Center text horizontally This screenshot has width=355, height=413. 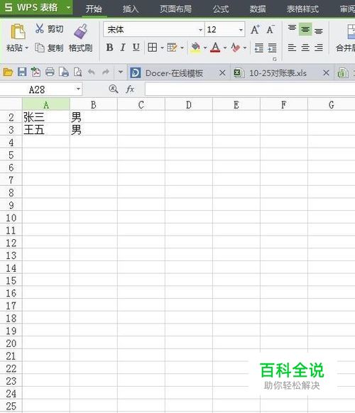coord(305,48)
